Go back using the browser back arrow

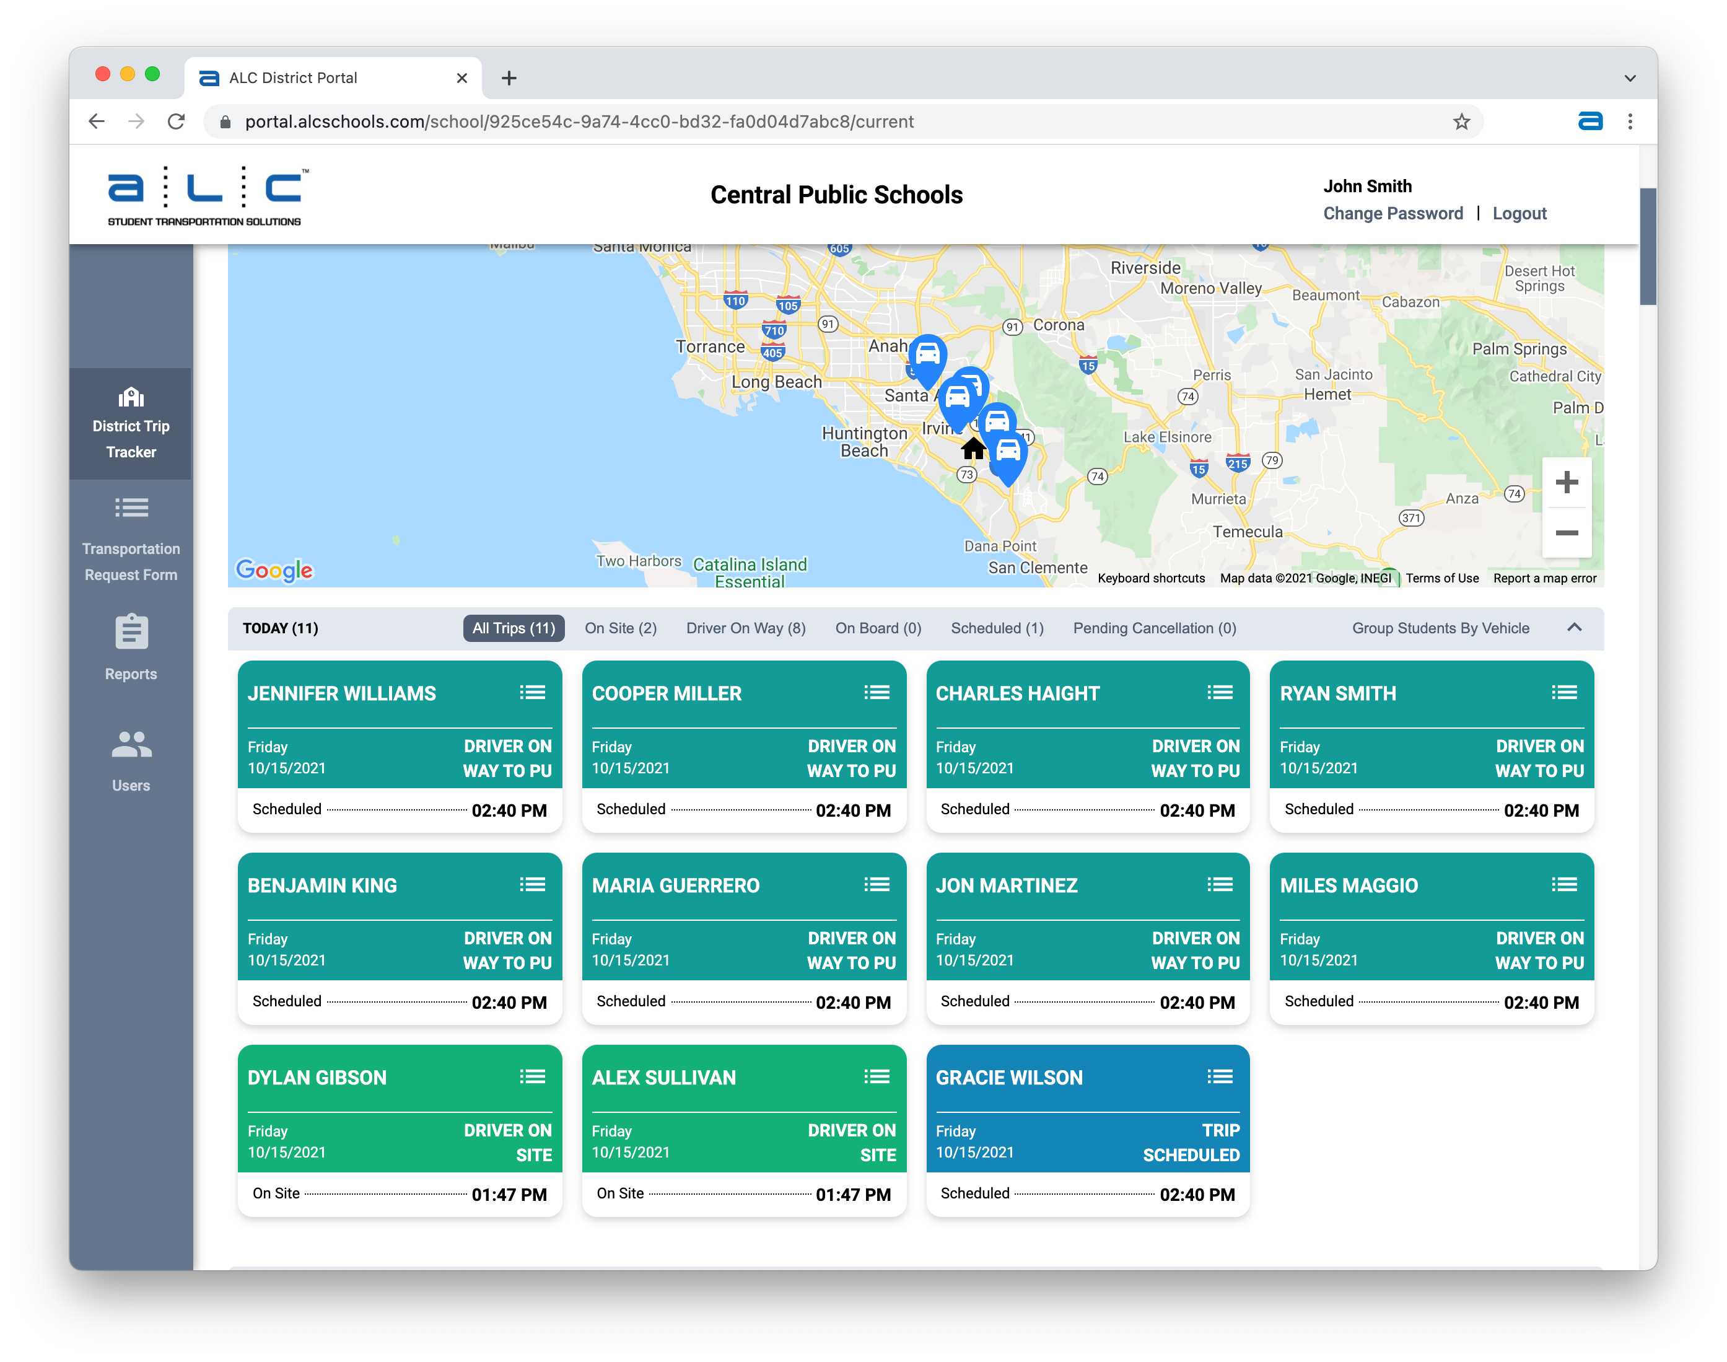[97, 121]
